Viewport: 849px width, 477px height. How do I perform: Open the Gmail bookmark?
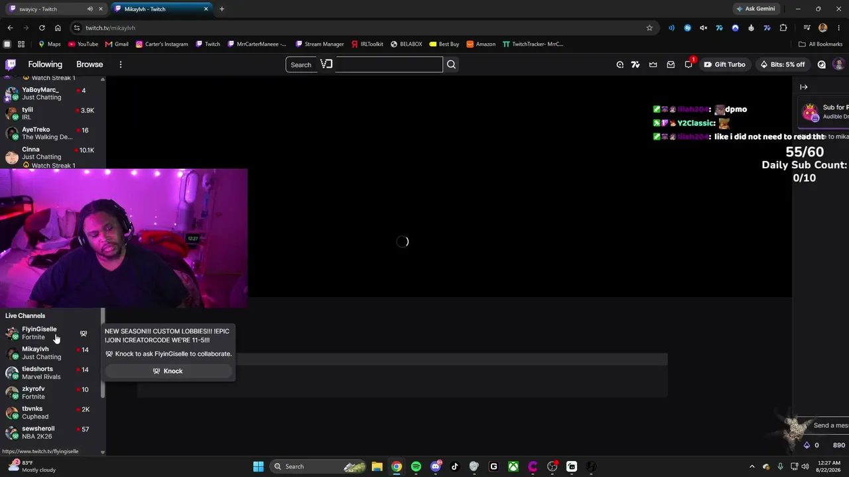tap(117, 44)
